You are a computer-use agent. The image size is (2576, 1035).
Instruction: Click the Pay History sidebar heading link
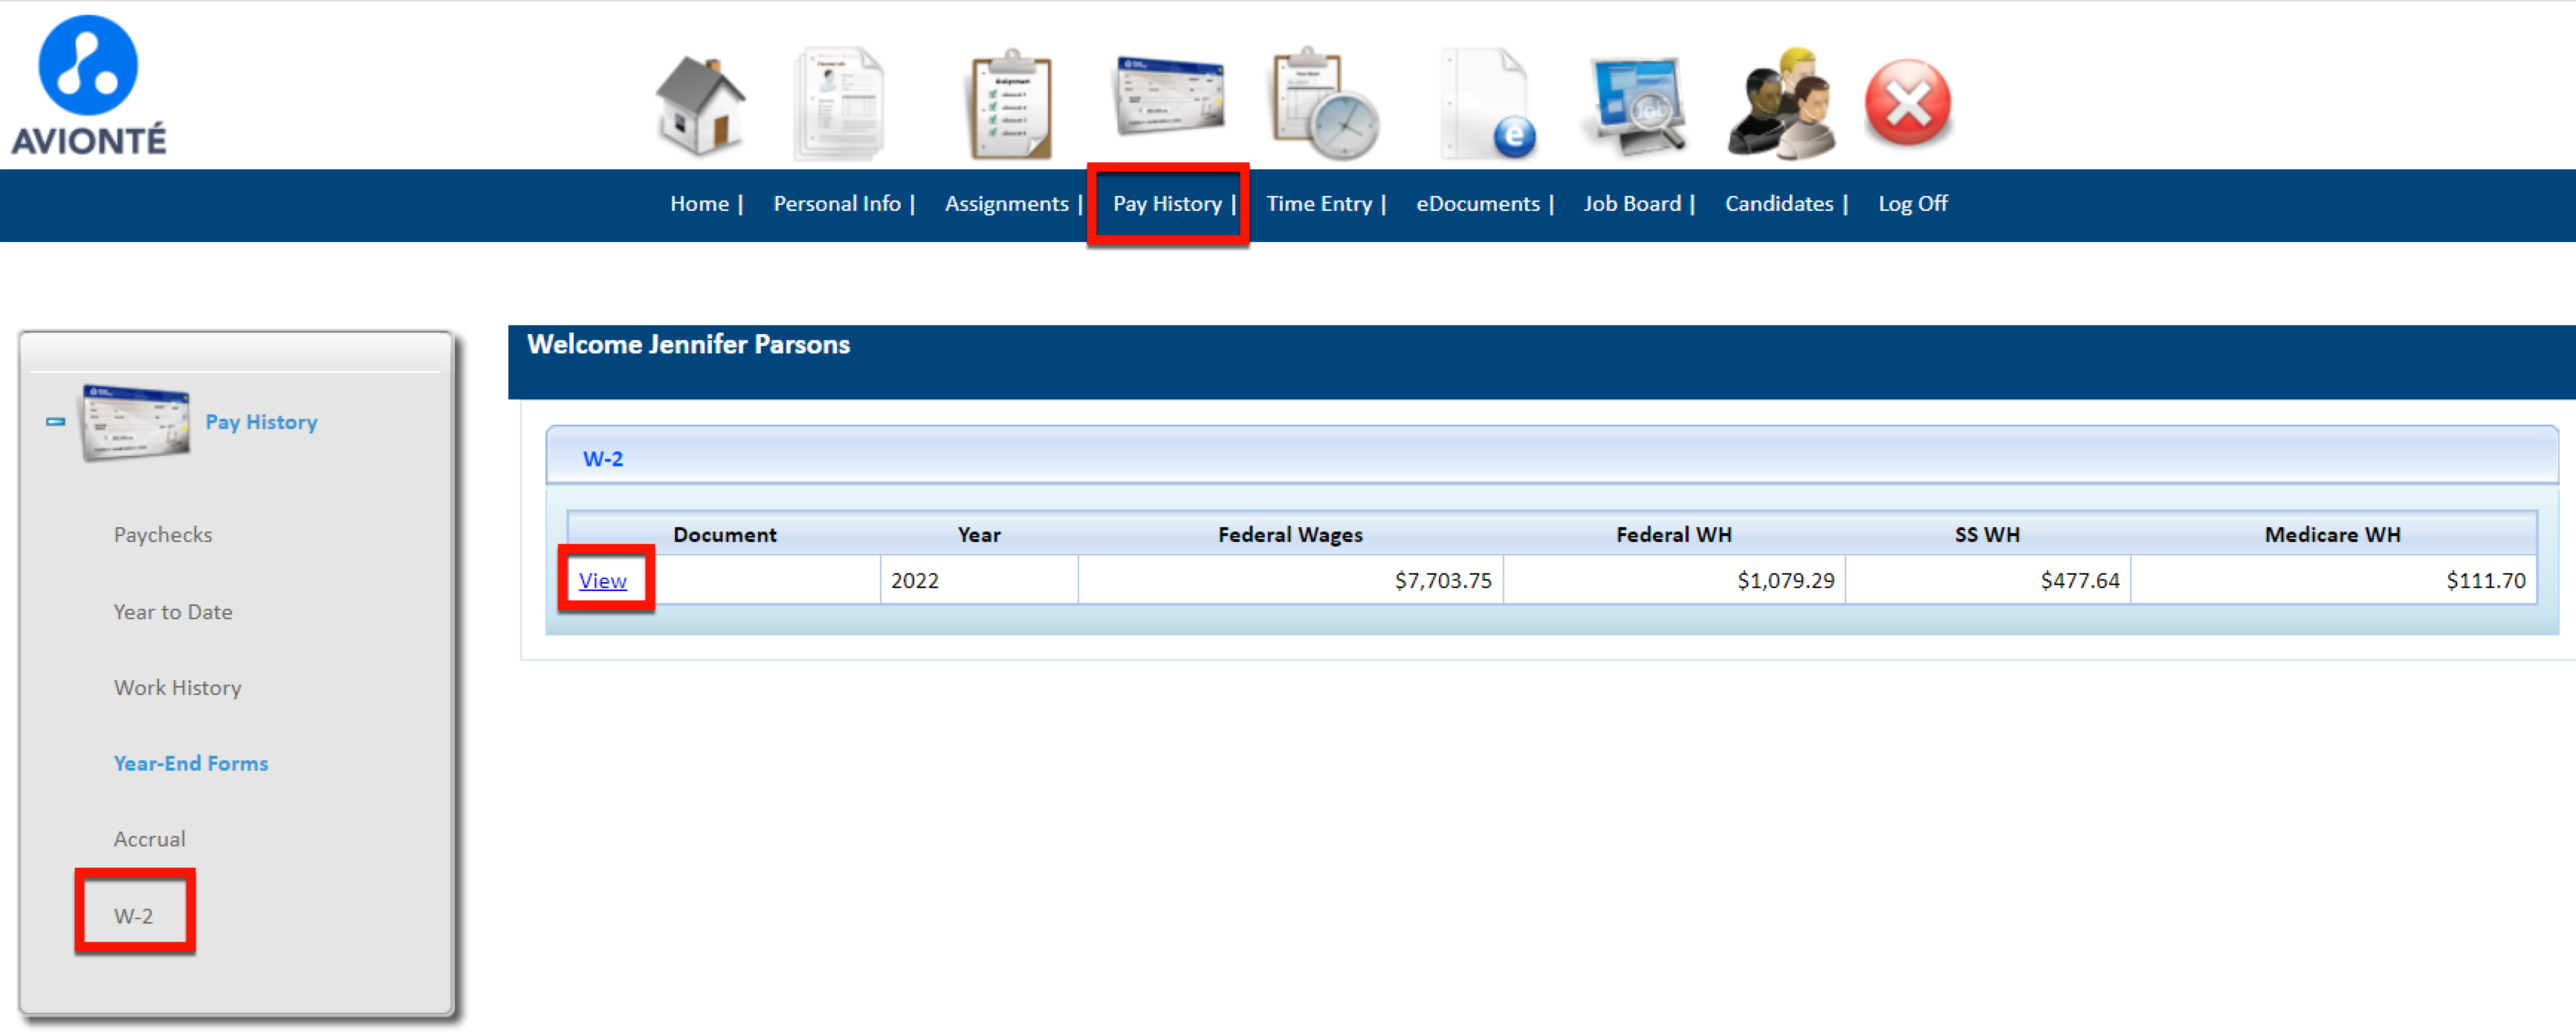coord(261,422)
